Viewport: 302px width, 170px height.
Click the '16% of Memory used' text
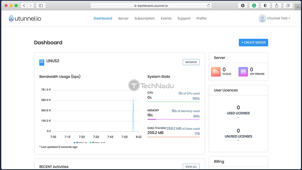pos(186,111)
